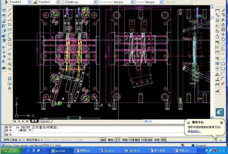228x154 pixels.
Task: Toggle the 捕捉 (Snap) status button
Action: pos(103,140)
